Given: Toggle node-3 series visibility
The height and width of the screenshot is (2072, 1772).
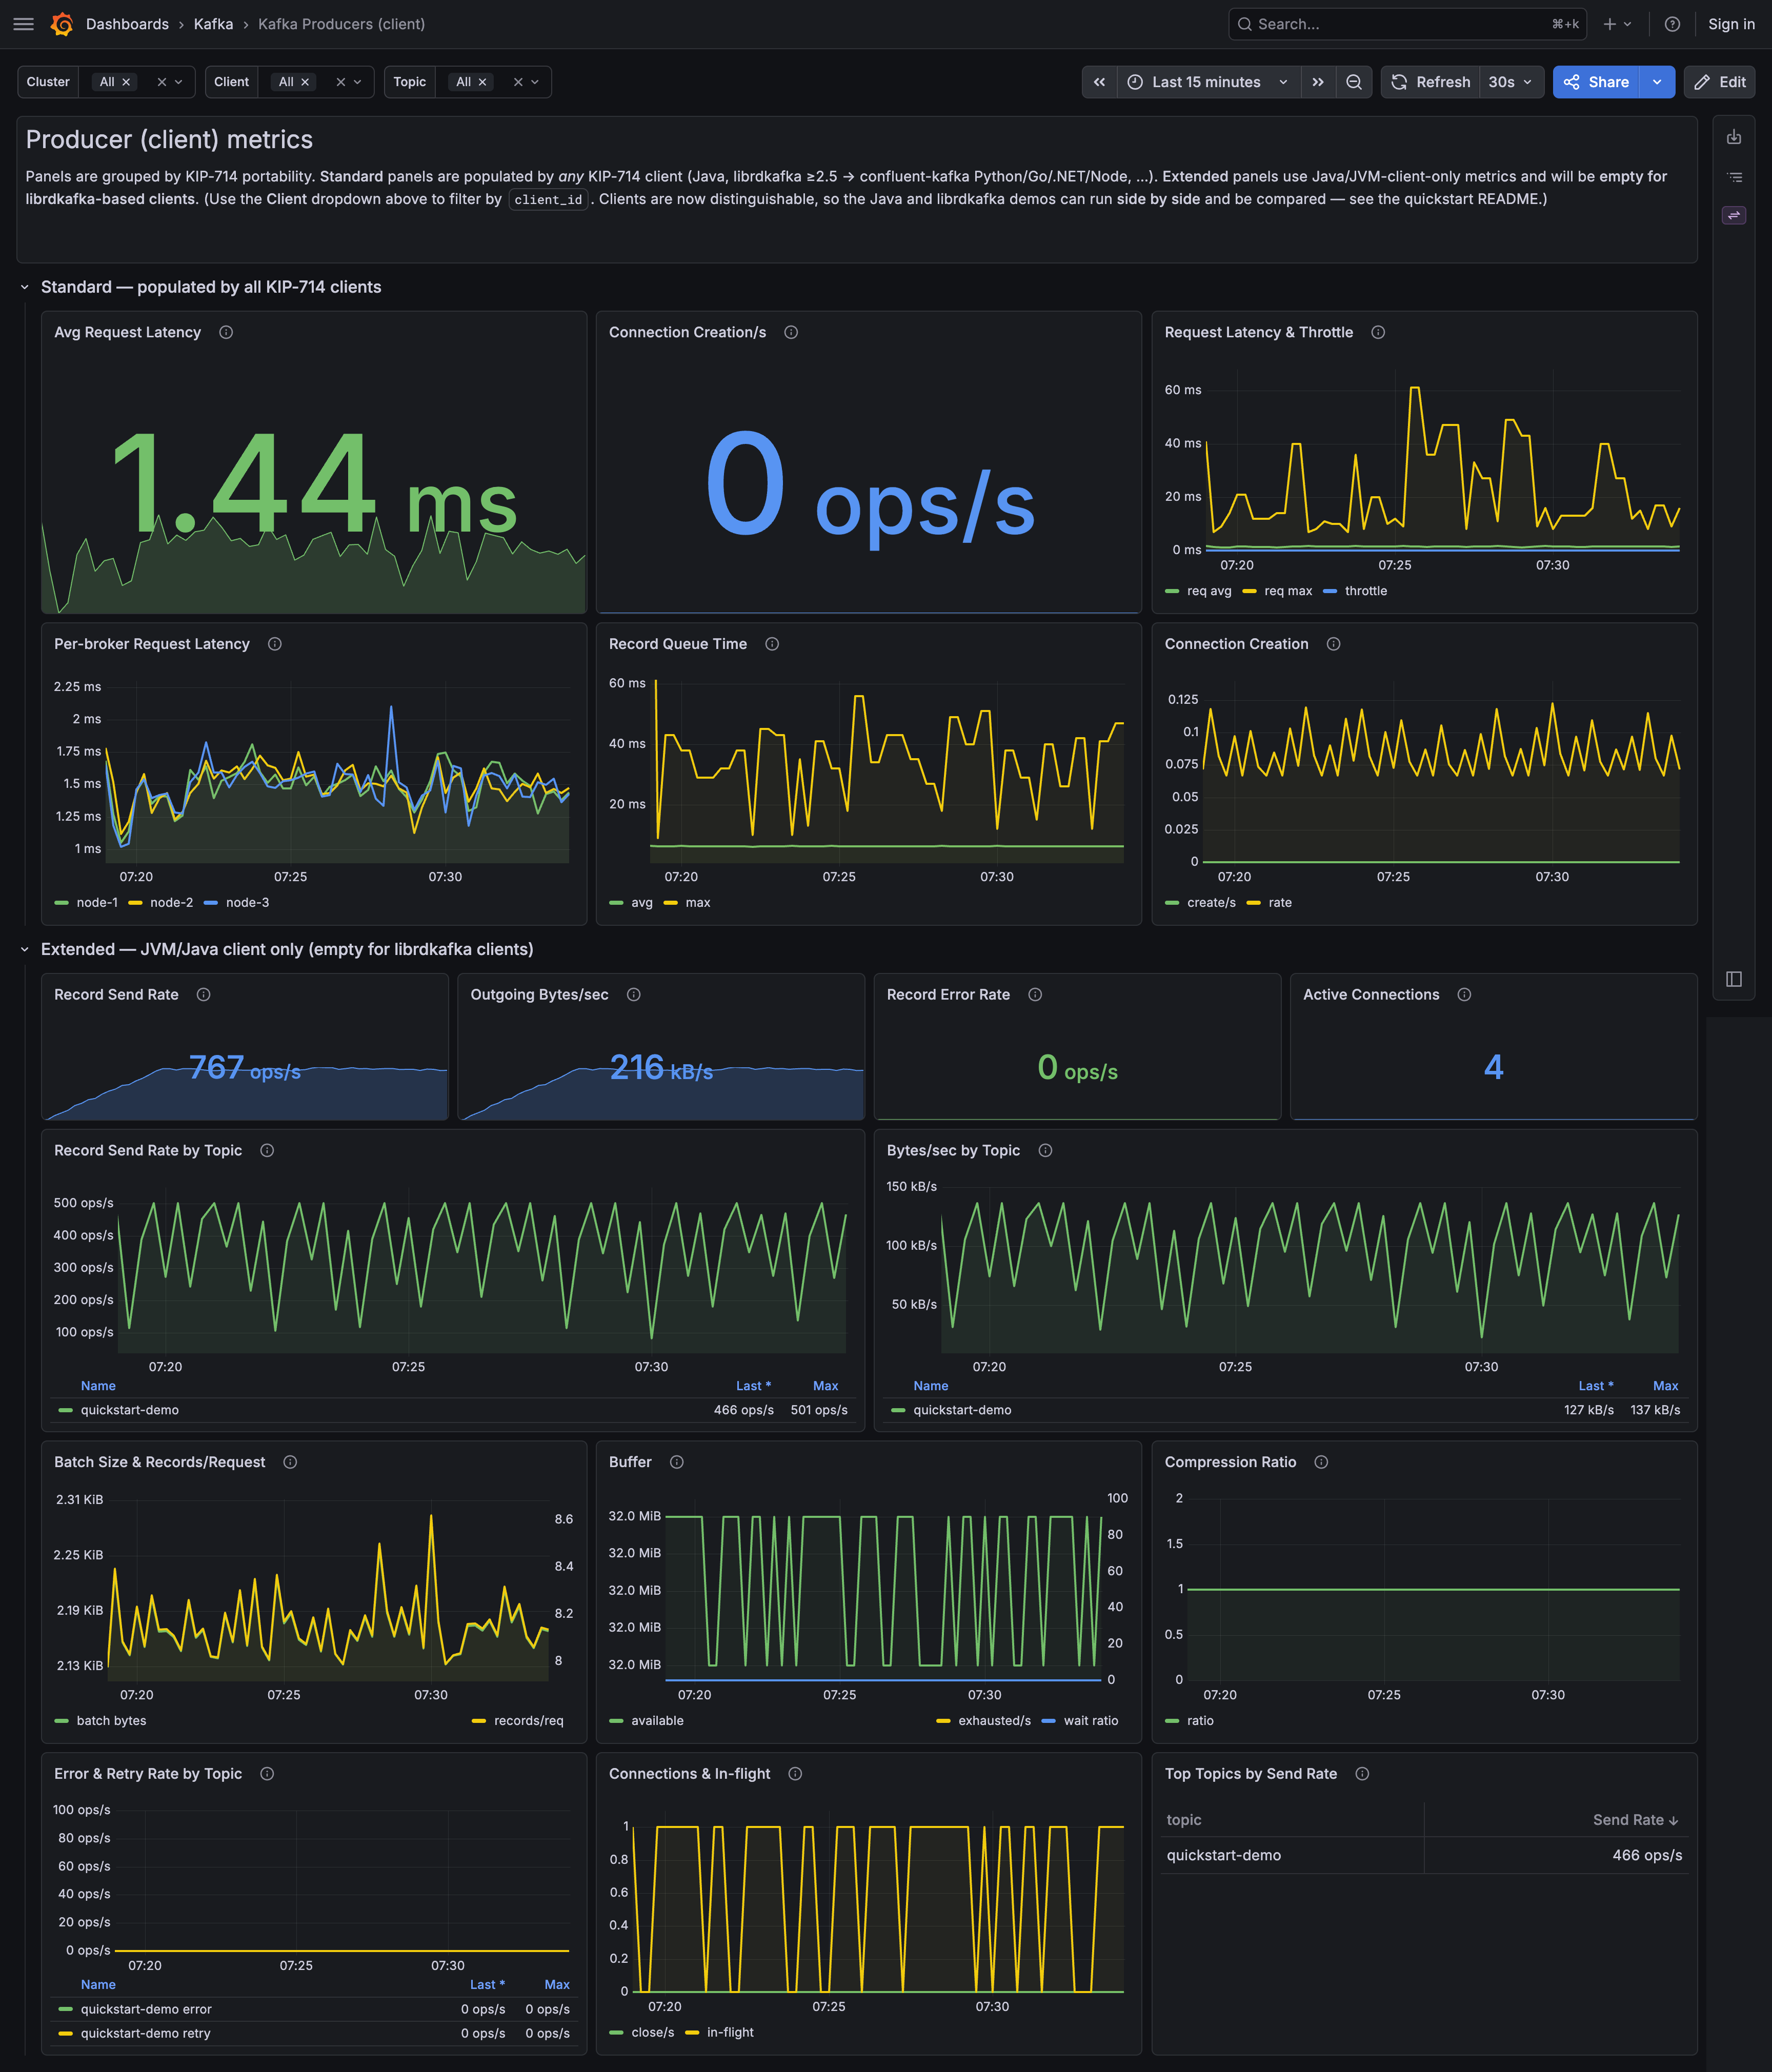Looking at the screenshot, I should click(x=247, y=903).
